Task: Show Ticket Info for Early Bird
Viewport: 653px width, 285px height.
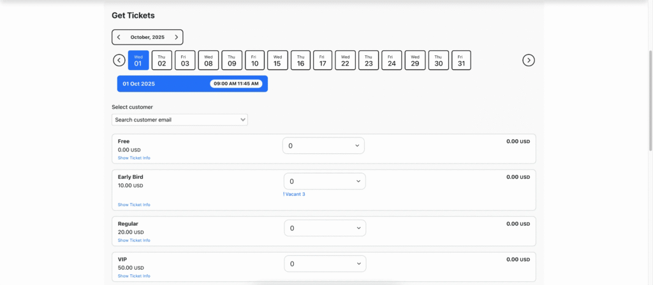Action: click(x=134, y=205)
